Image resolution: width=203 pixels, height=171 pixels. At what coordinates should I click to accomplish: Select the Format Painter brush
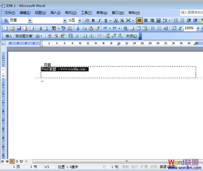pos(97,28)
